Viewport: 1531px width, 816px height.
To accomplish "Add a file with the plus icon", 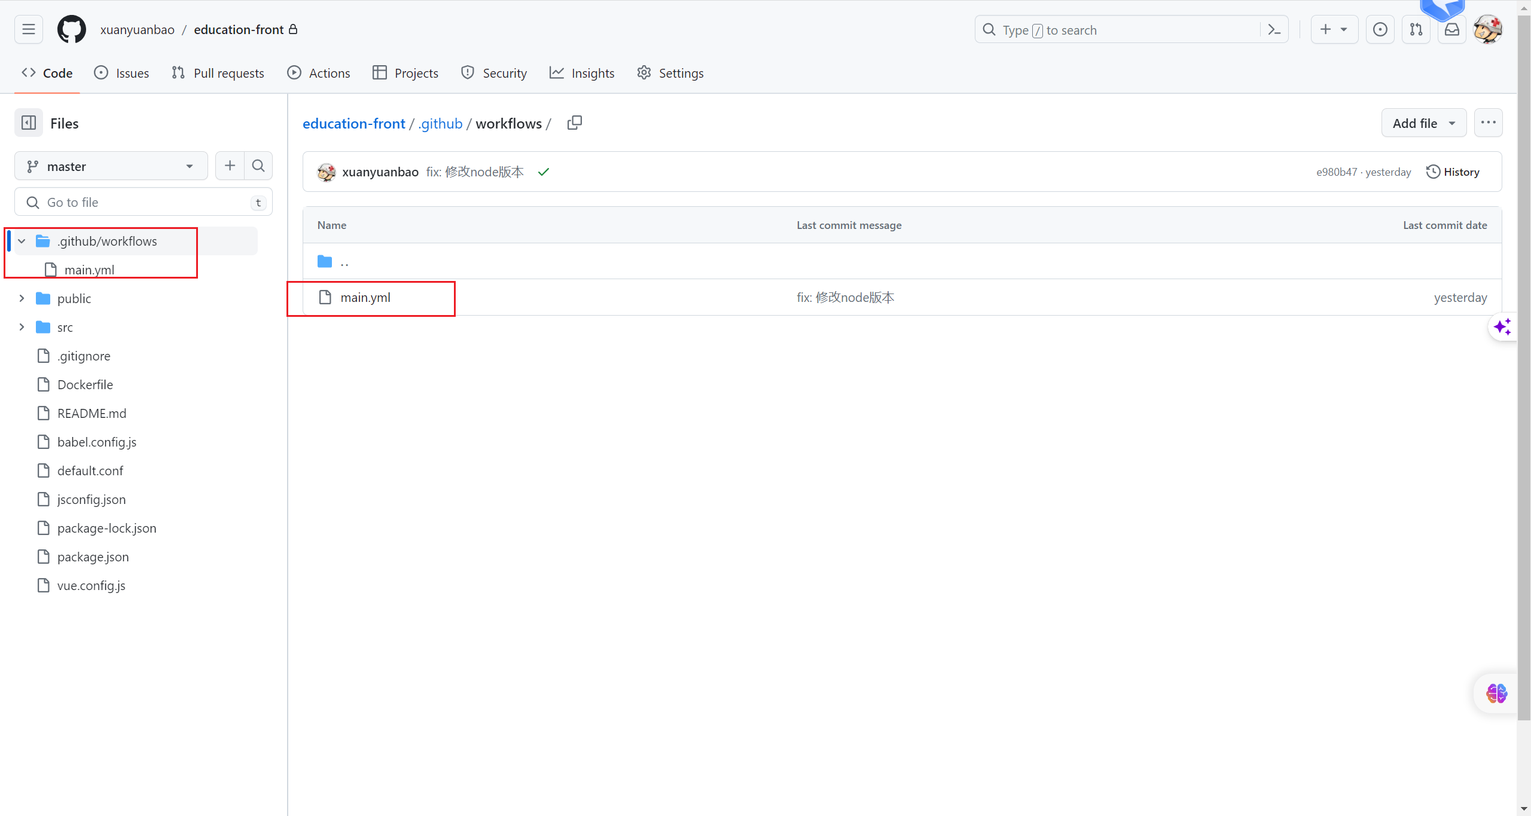I will pyautogui.click(x=230, y=166).
